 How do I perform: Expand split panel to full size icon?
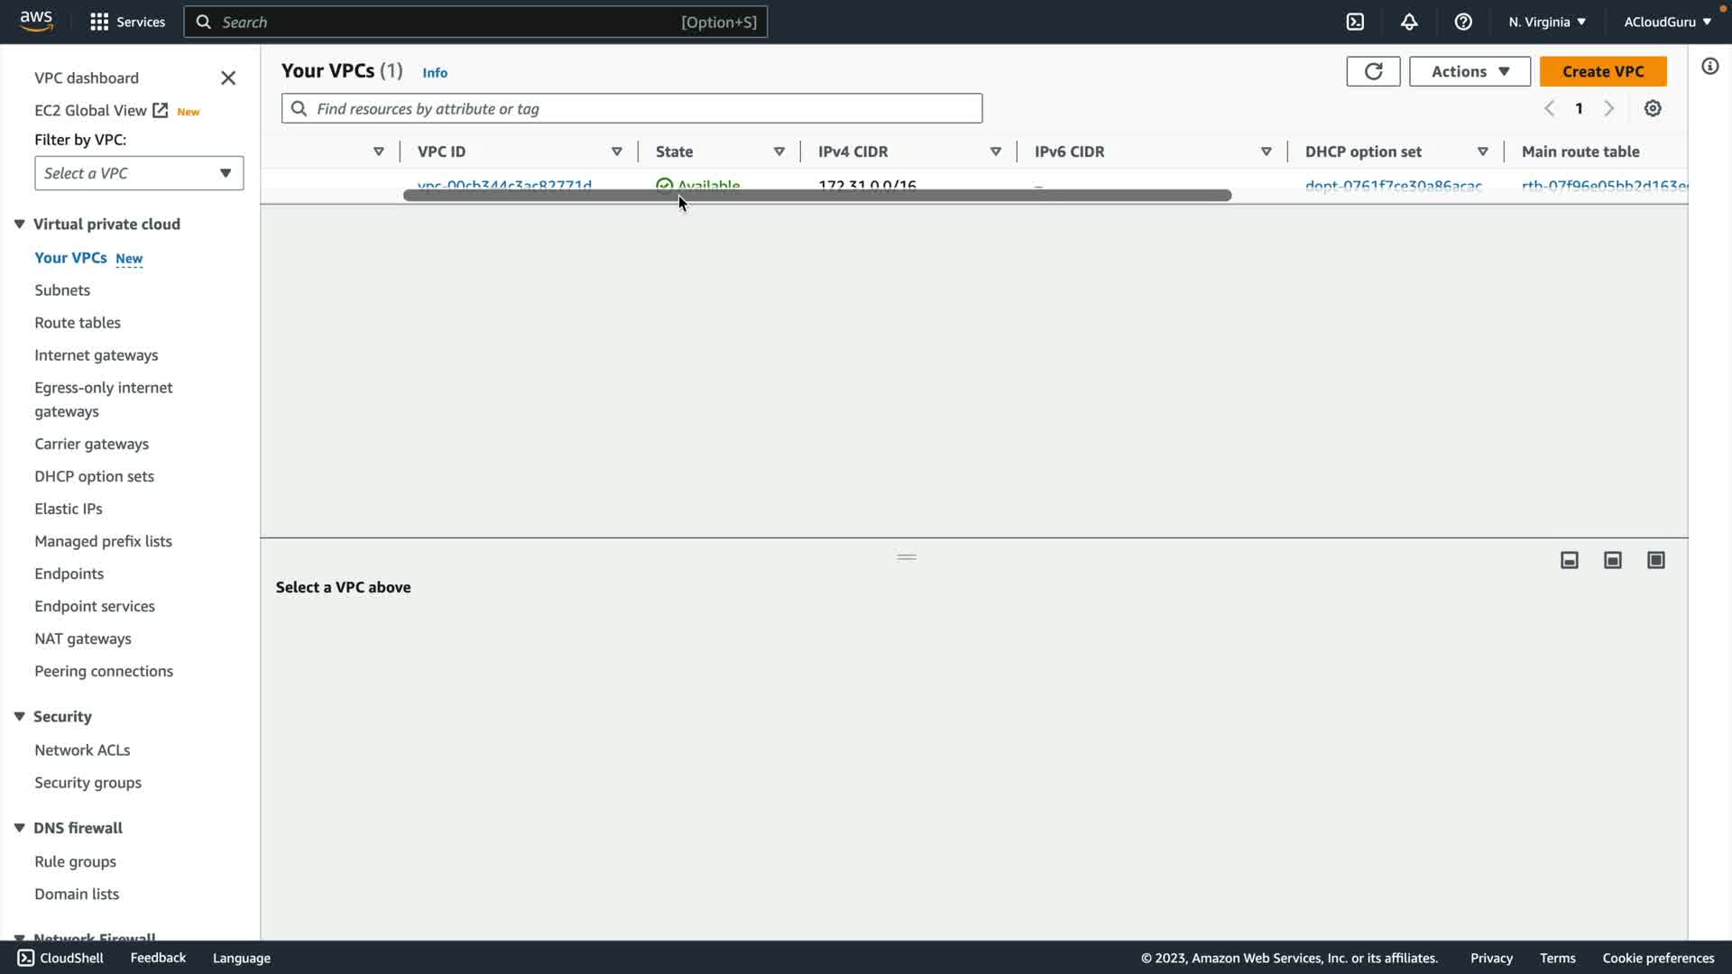(x=1656, y=560)
